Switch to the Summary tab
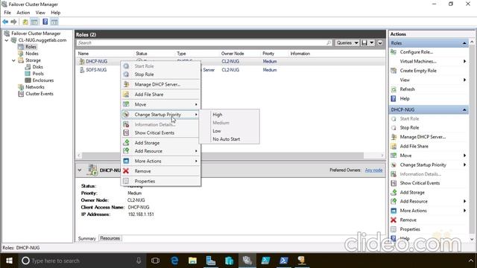The height and width of the screenshot is (268, 477). tap(87, 238)
